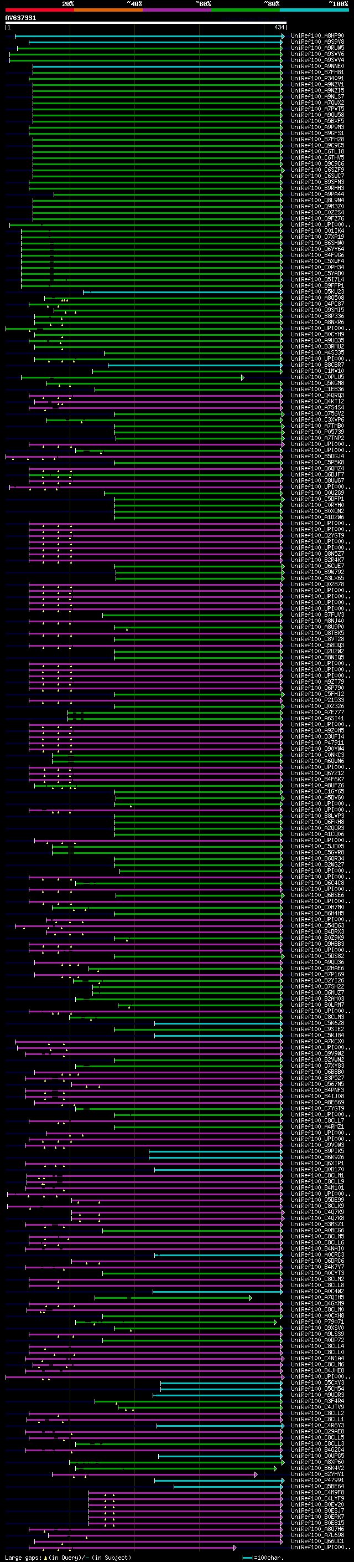Open the UniRef100_A9SVY6 hit label
The width and height of the screenshot is (354, 1562).
tap(317, 54)
